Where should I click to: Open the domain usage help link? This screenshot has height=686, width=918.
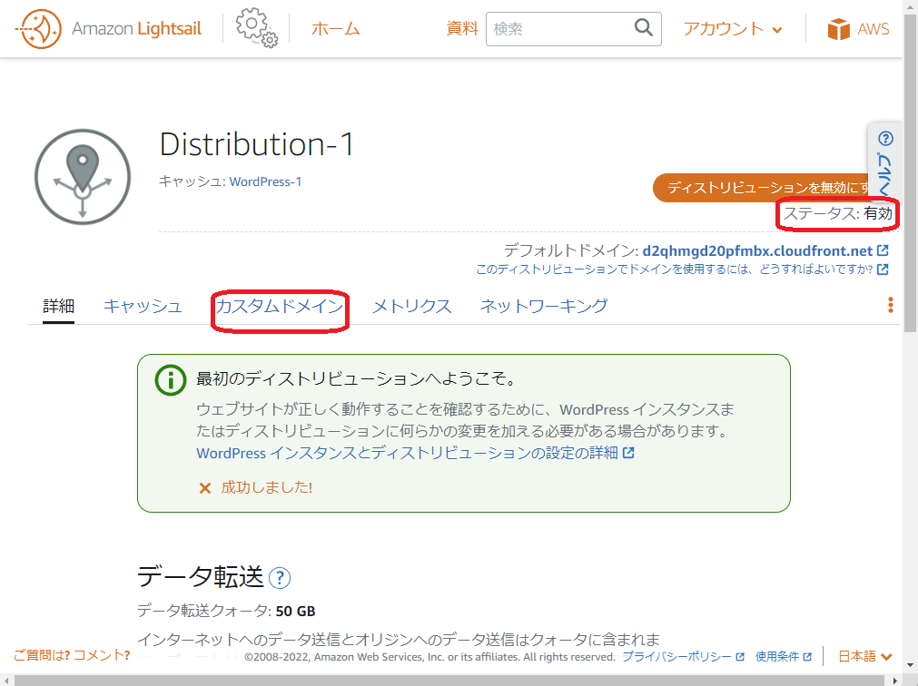click(682, 269)
